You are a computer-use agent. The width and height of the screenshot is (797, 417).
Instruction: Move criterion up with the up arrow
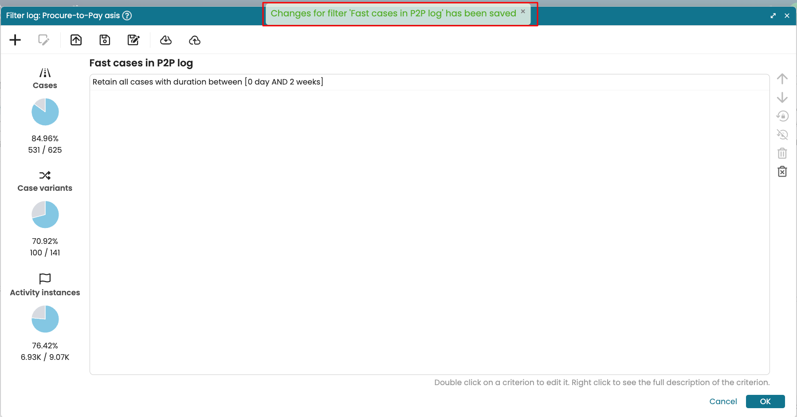click(x=782, y=79)
